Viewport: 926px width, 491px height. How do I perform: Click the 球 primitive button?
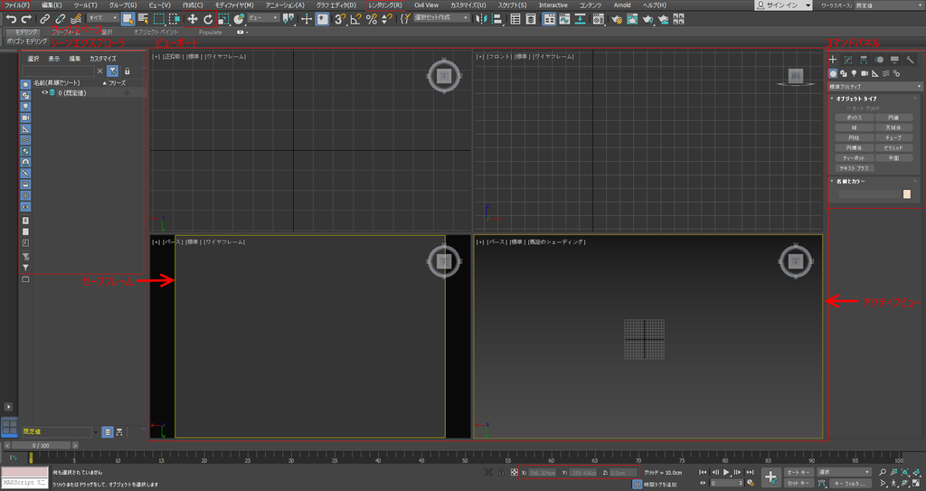click(854, 127)
